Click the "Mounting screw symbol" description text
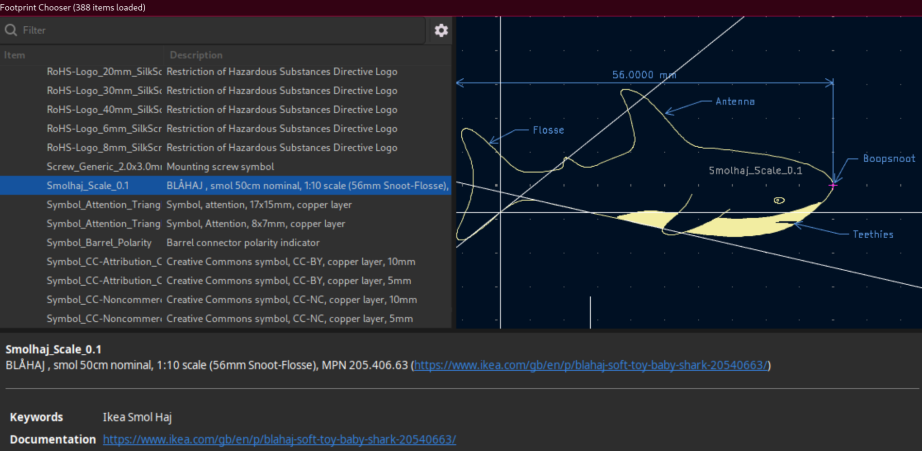The width and height of the screenshot is (922, 451). 220,166
